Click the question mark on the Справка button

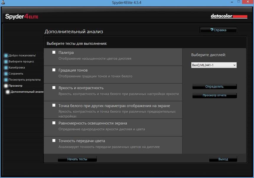pos(211,30)
